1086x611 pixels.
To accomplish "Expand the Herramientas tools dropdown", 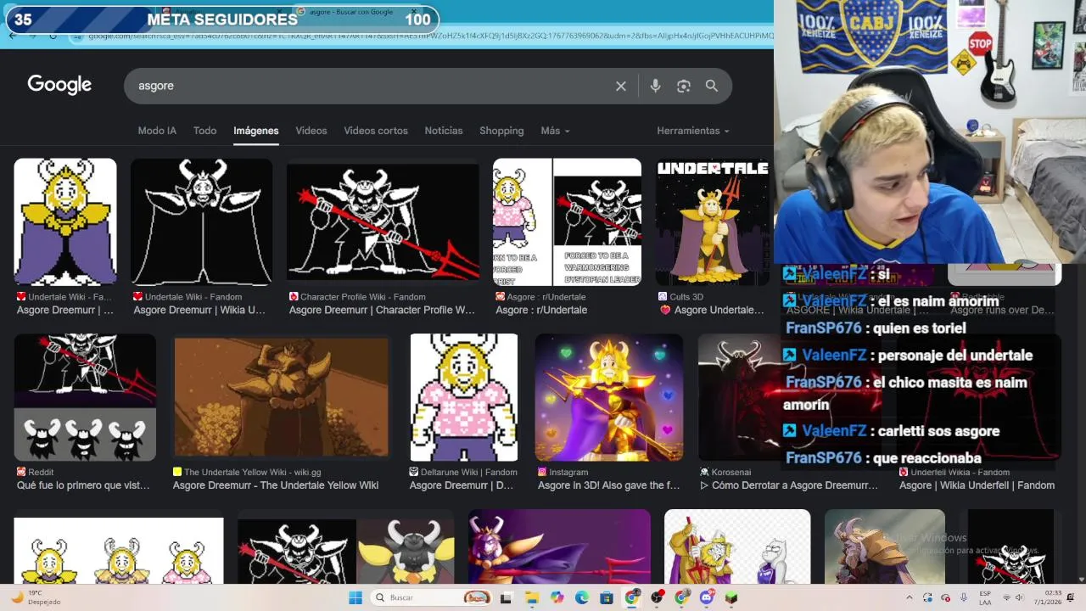I will (x=693, y=131).
